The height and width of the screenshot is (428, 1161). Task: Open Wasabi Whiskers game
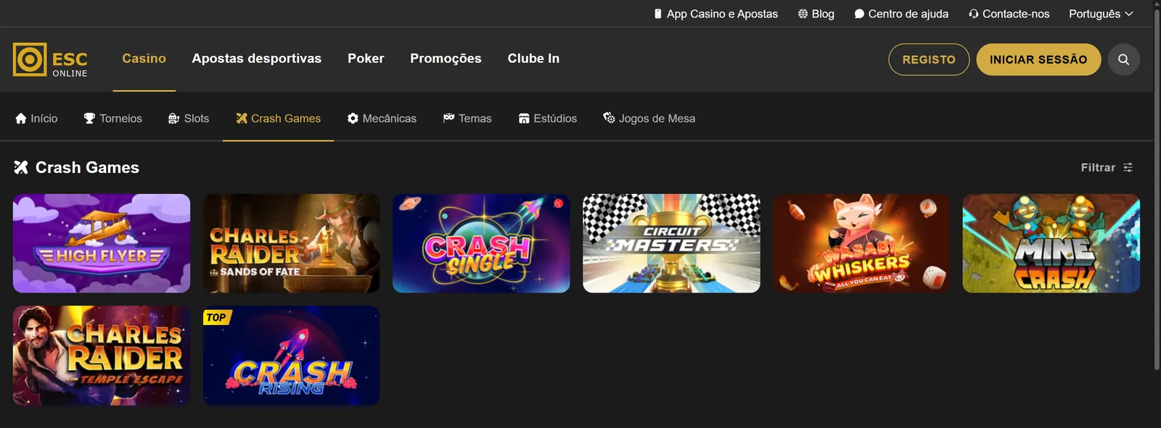coord(861,243)
